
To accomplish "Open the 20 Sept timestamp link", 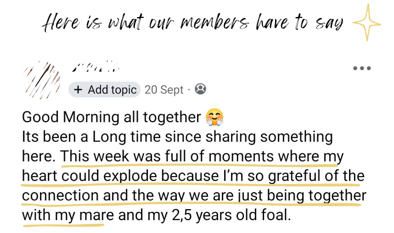I will pos(163,89).
